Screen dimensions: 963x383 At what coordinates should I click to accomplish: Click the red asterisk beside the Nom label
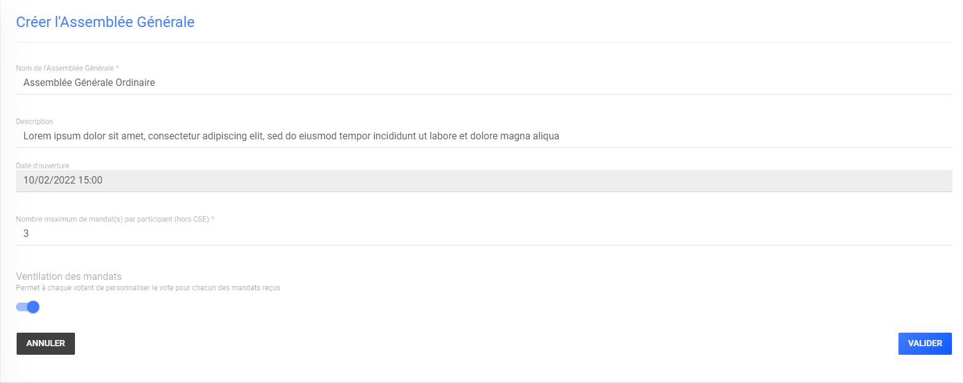(x=117, y=68)
